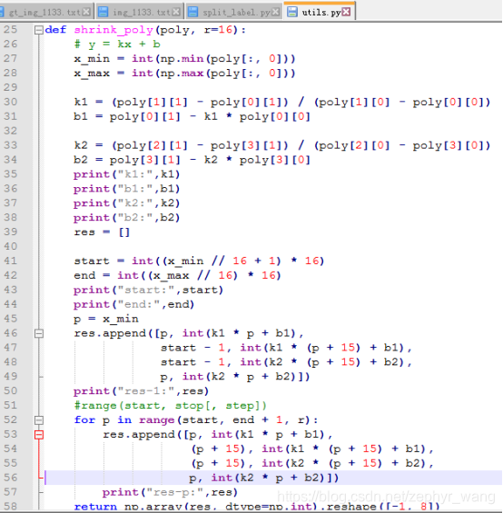Screen dimensions: 503x513
Task: Place cursor on x_max assignment line 28
Action: coord(184,74)
